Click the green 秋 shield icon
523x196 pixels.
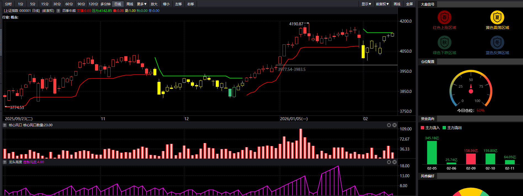444,42
